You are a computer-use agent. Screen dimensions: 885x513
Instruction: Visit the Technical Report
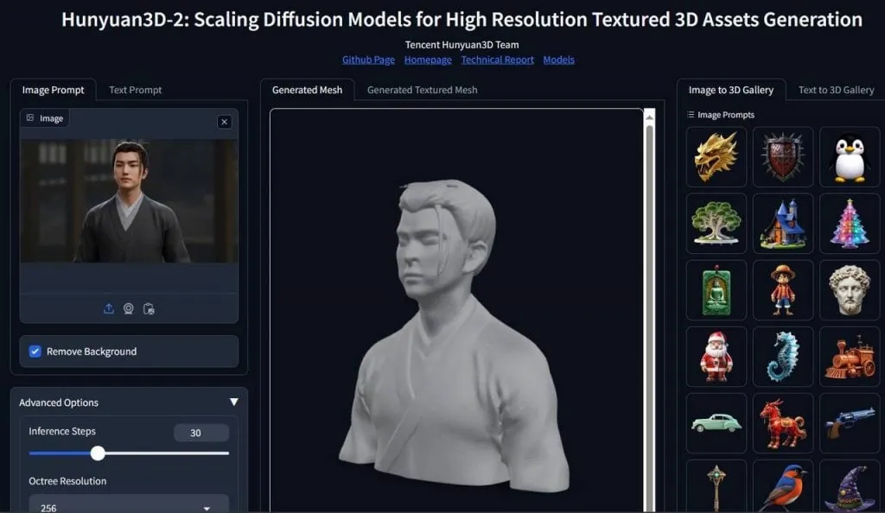coord(497,59)
